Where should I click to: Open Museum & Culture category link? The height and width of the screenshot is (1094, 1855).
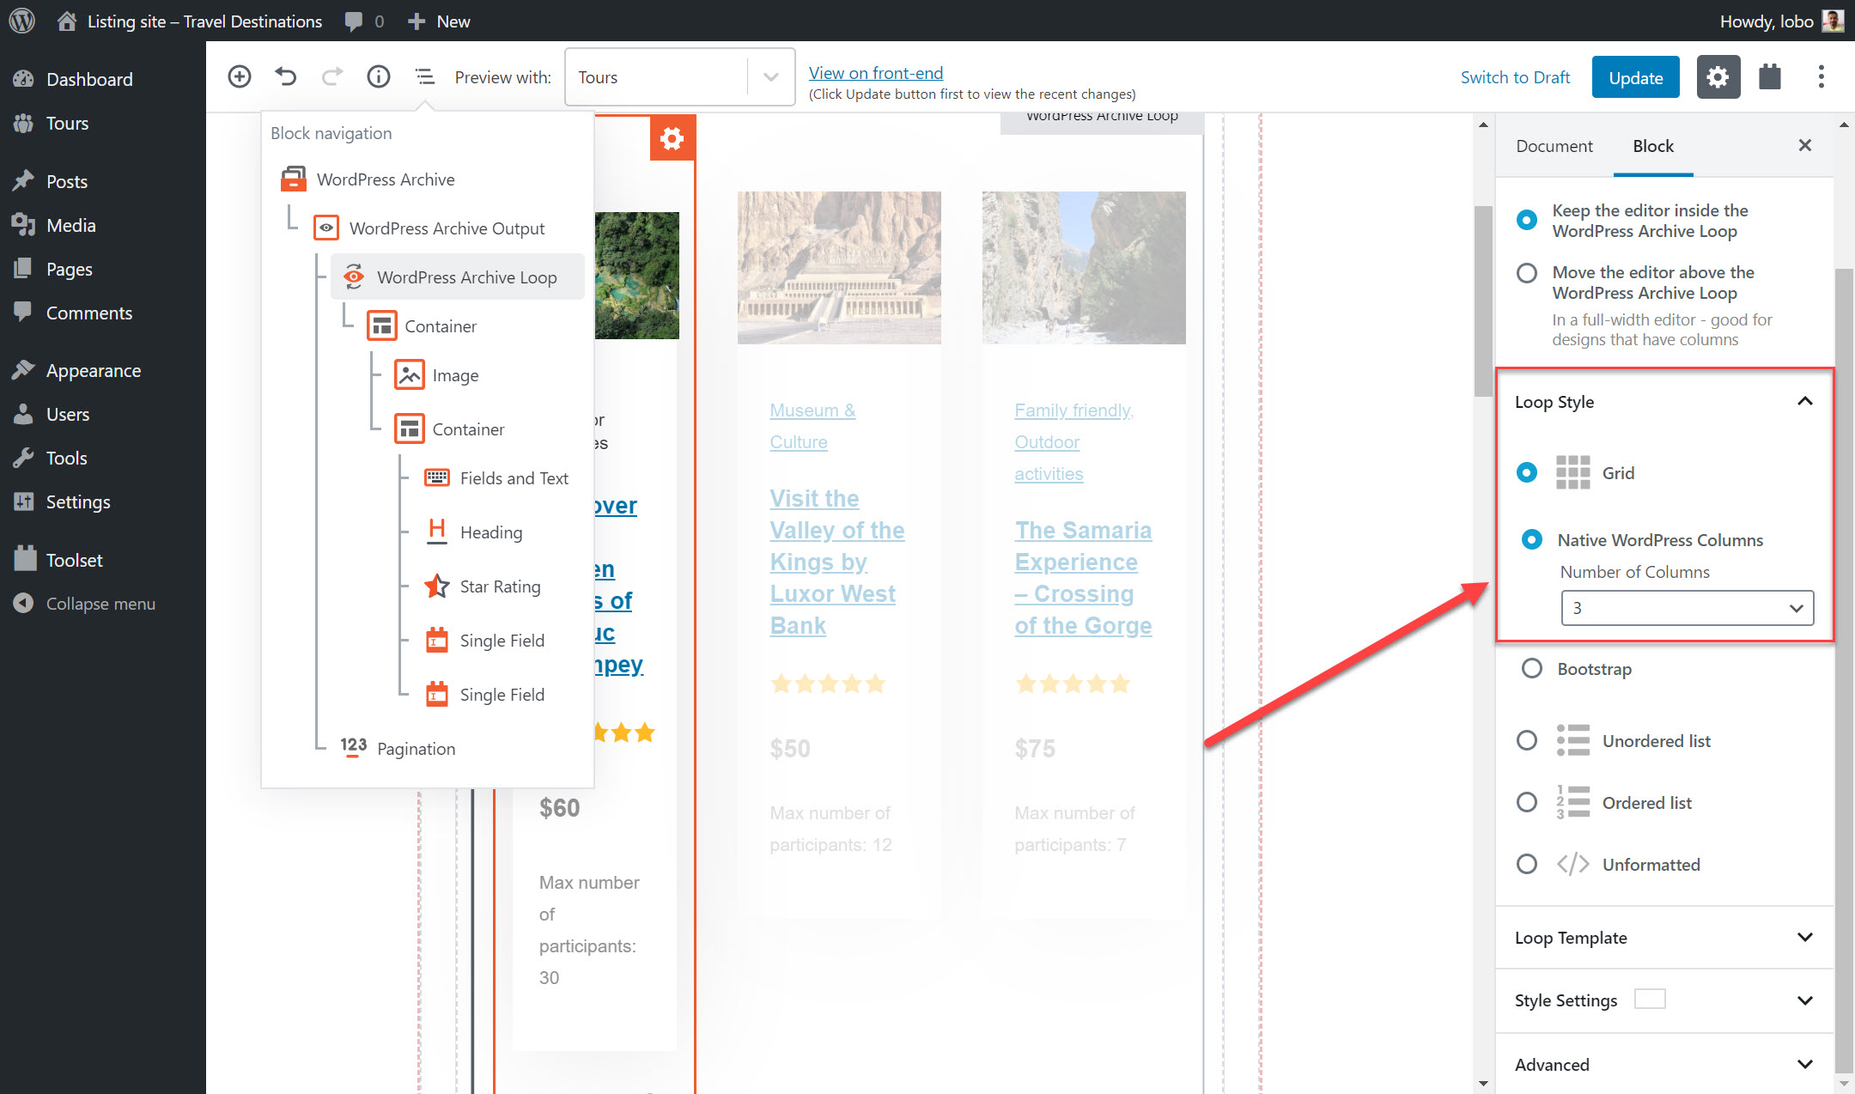[x=812, y=426]
